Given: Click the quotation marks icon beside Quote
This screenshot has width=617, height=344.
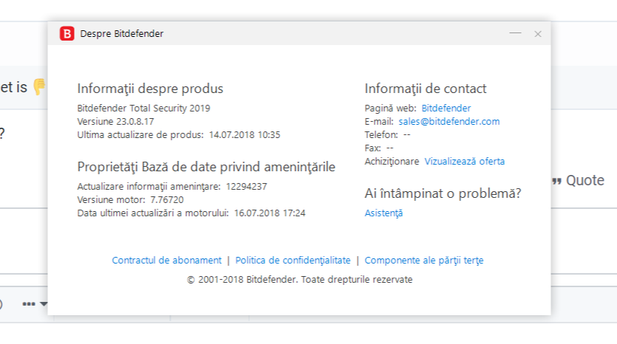Looking at the screenshot, I should [x=556, y=181].
